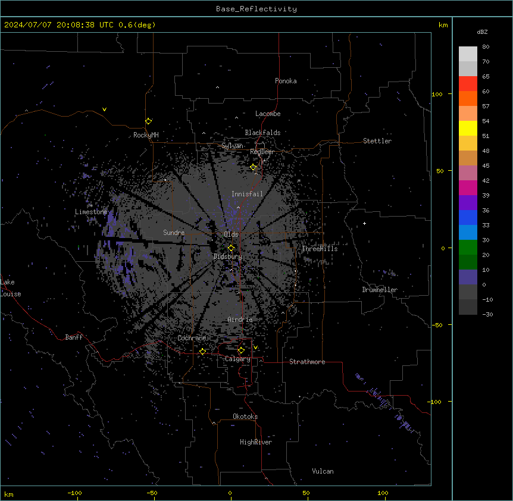Click the Limestone label

point(91,212)
